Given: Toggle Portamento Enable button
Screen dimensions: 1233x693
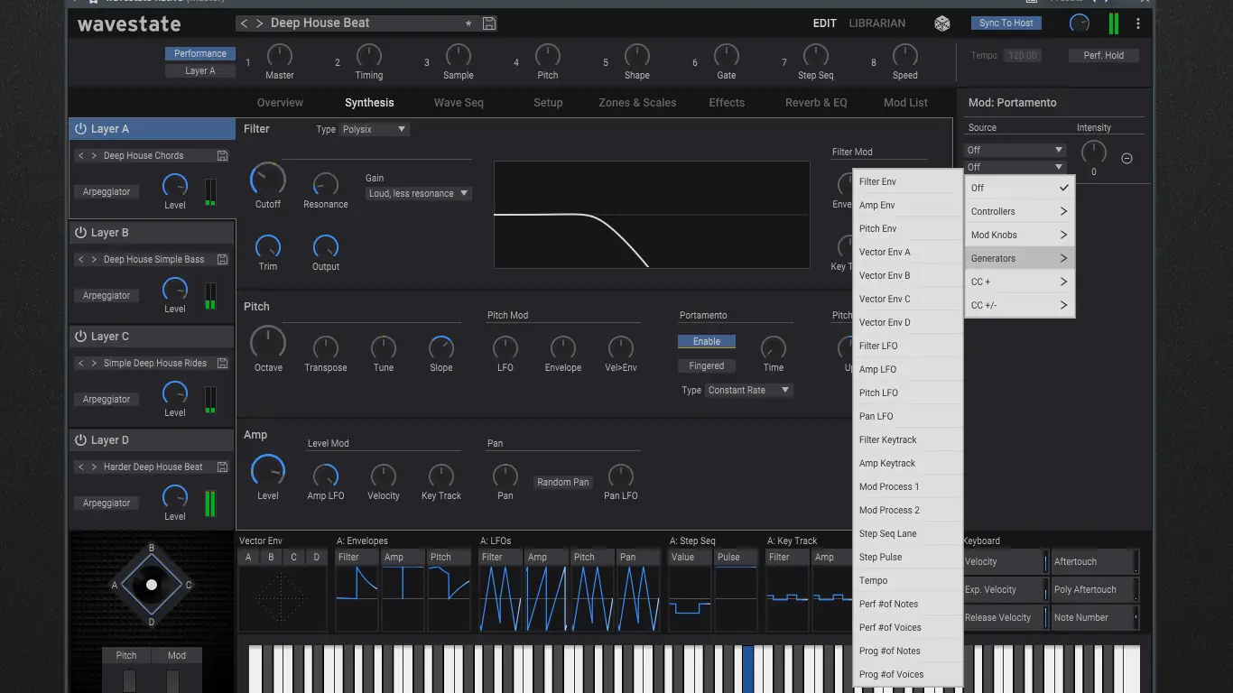Looking at the screenshot, I should (707, 342).
